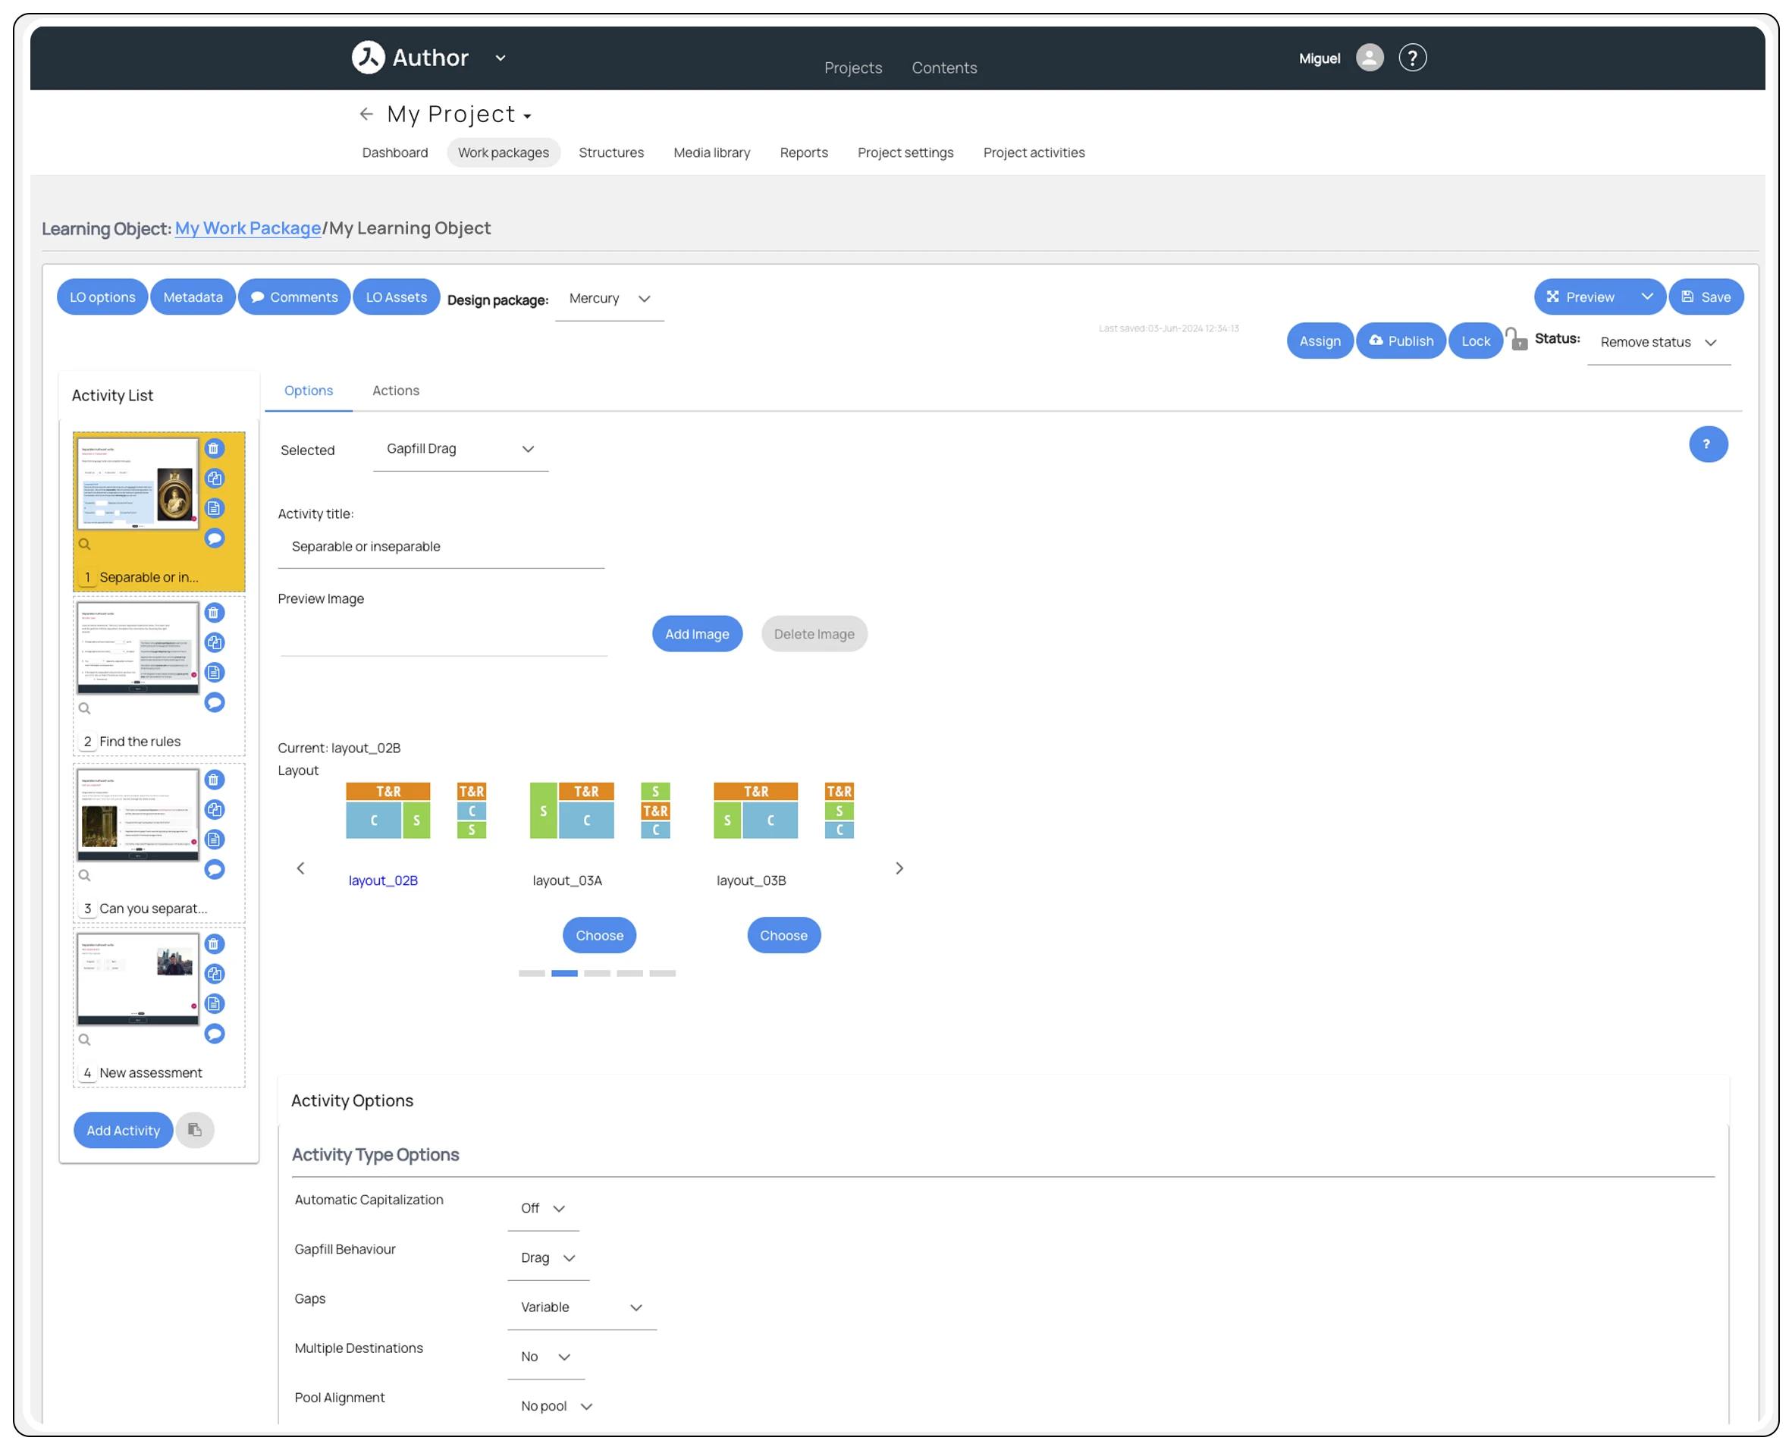
Task: Expand the Design package Mercury dropdown
Action: pyautogui.click(x=609, y=299)
